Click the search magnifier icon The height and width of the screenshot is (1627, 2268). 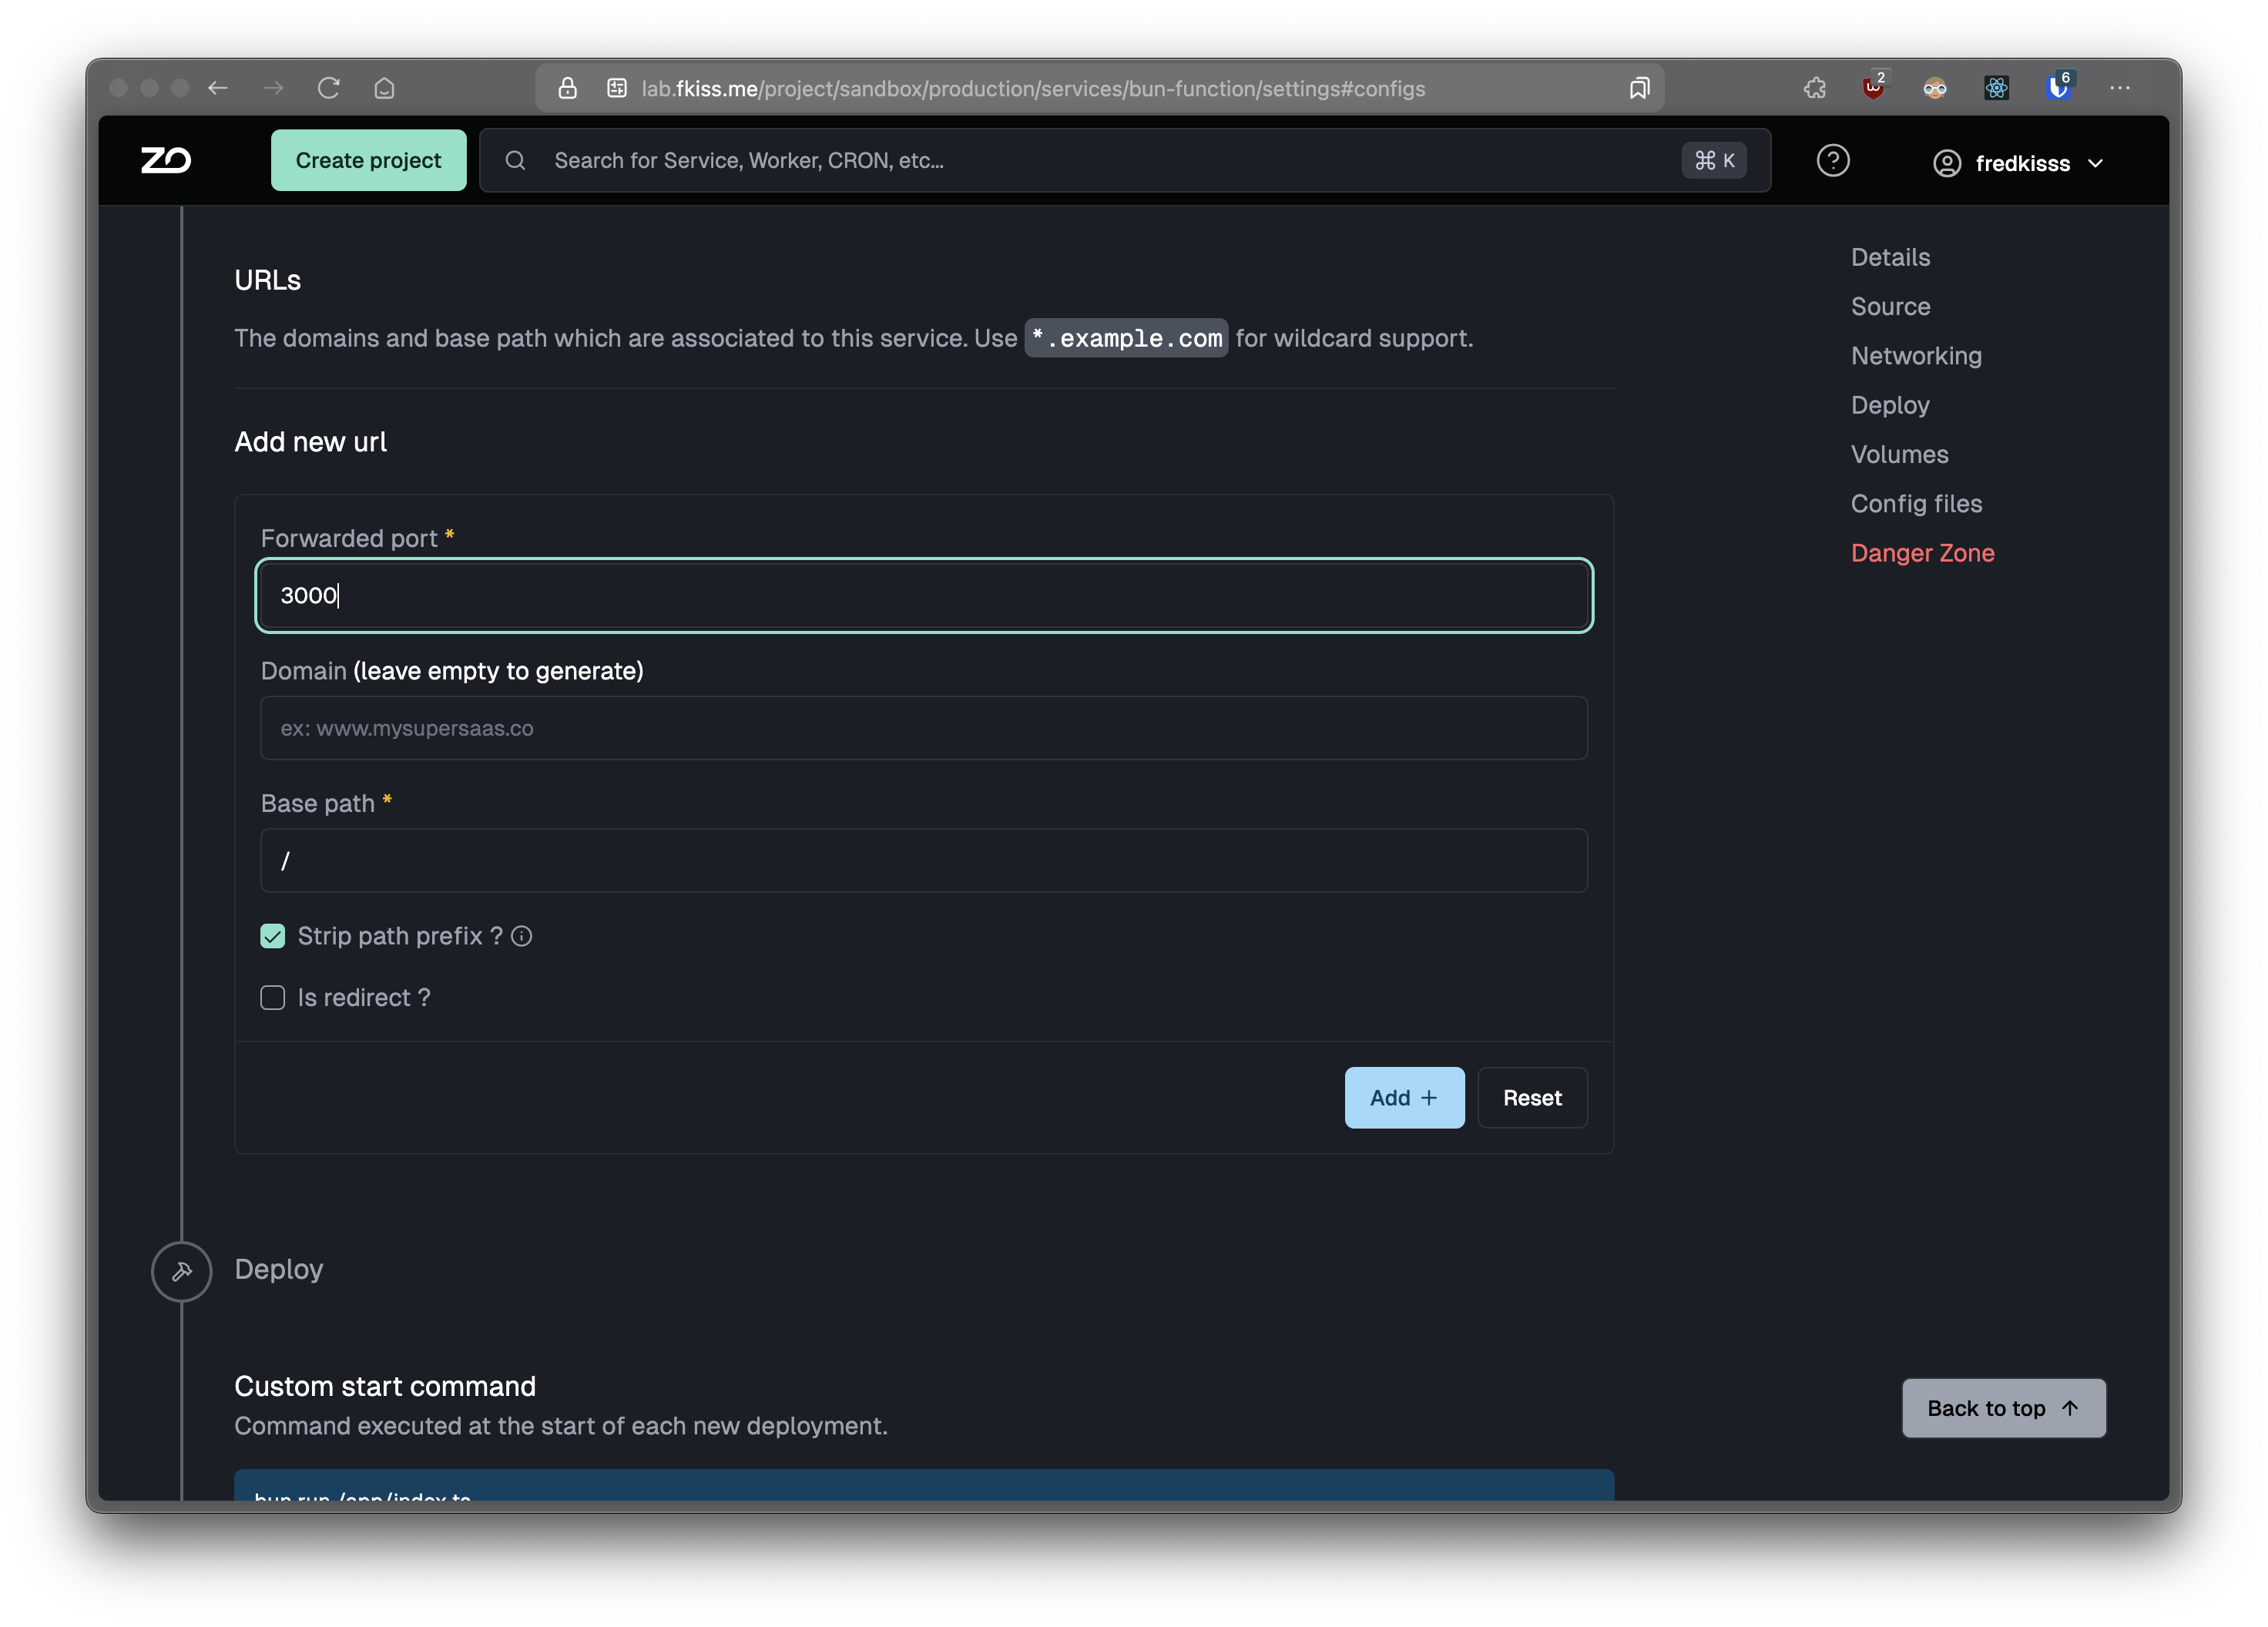[515, 160]
